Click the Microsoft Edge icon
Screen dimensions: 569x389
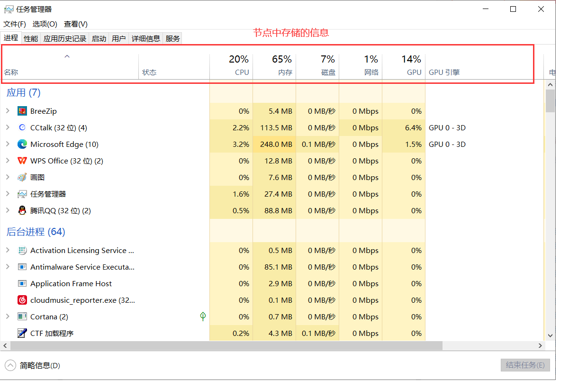[22, 145]
